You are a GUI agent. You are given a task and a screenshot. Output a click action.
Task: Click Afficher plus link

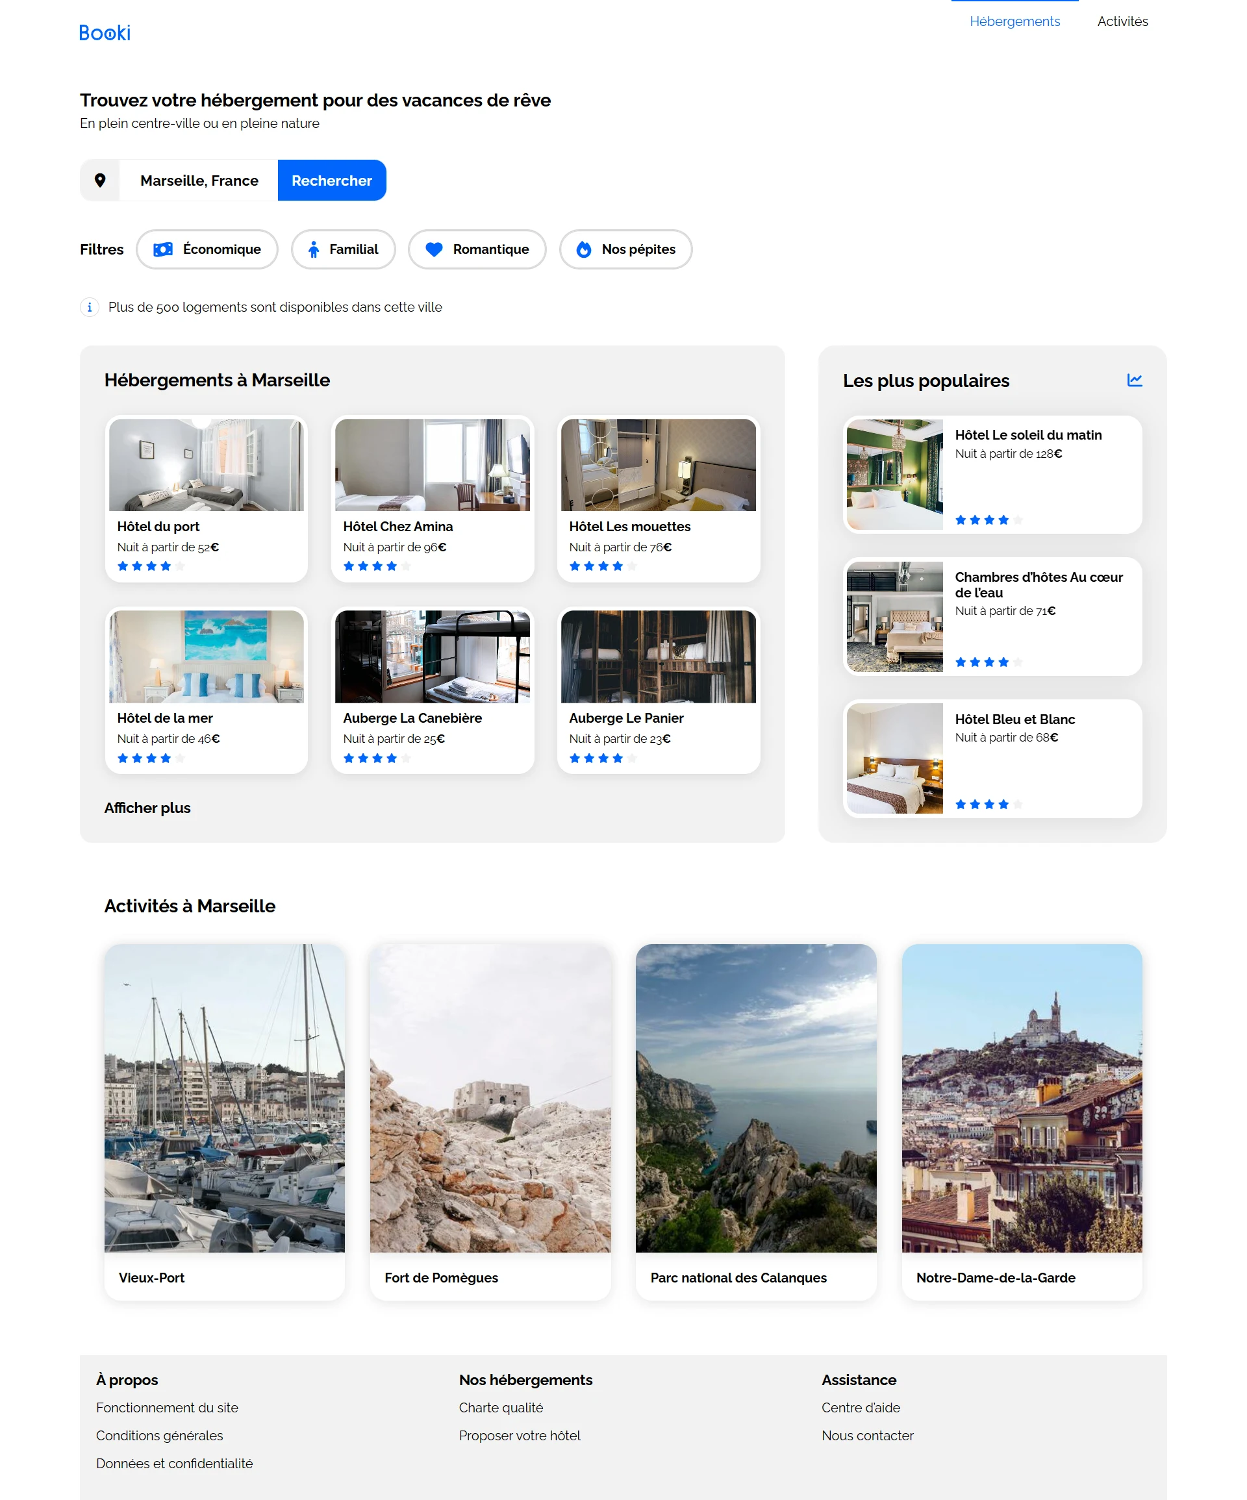click(147, 808)
